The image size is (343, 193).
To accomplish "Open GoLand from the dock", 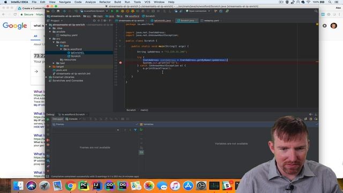I will click(109, 186).
